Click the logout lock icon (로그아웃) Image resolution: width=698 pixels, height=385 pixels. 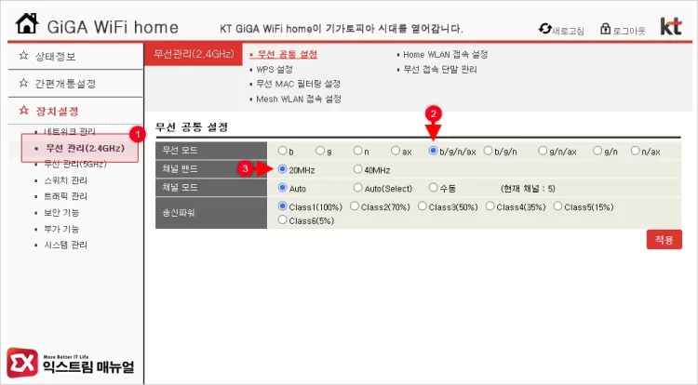coord(606,29)
